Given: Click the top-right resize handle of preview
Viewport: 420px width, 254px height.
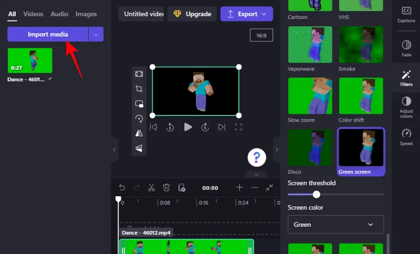Looking at the screenshot, I should 239,67.
